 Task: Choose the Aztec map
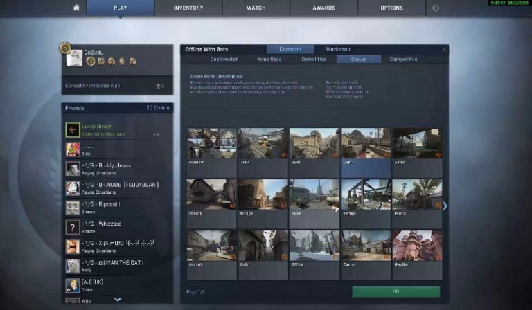pos(417,152)
